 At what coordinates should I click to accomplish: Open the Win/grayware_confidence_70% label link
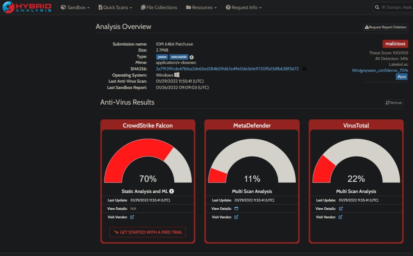click(380, 70)
